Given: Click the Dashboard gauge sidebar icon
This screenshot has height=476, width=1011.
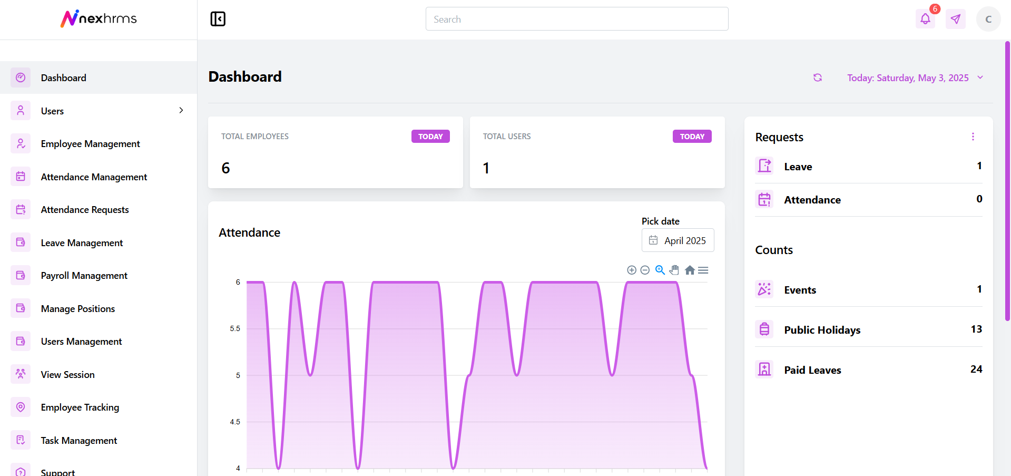Looking at the screenshot, I should 21,77.
